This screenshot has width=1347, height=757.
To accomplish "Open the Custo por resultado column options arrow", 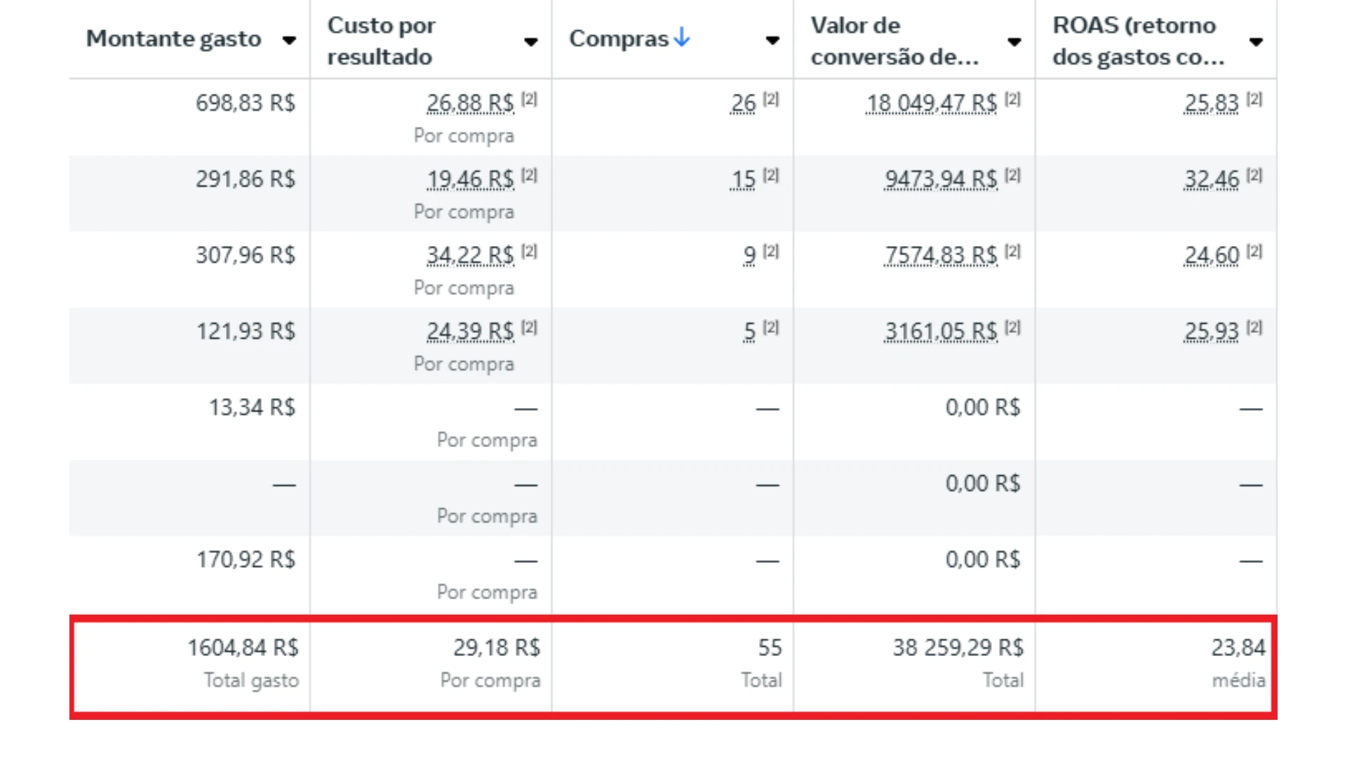I will coord(531,42).
